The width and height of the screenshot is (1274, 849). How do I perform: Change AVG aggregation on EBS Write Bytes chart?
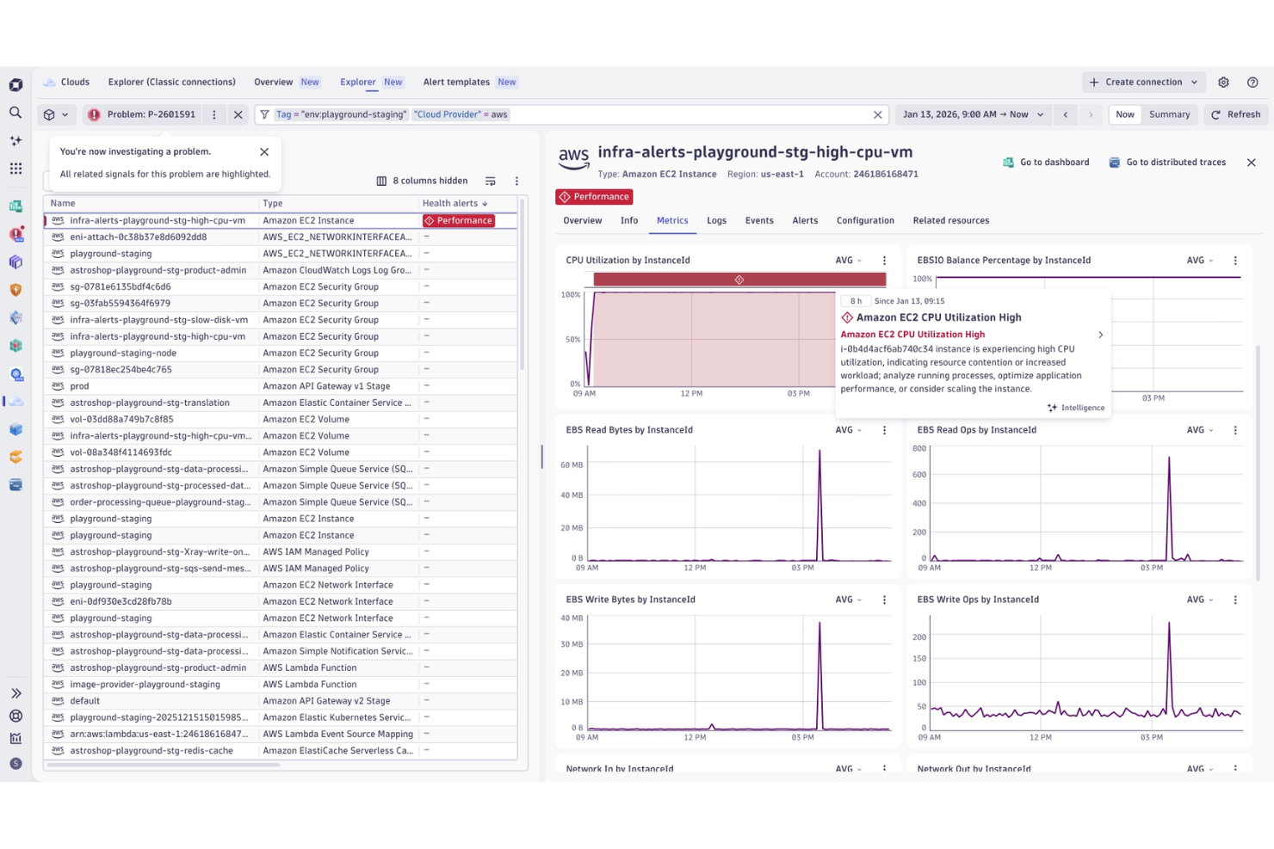(848, 600)
